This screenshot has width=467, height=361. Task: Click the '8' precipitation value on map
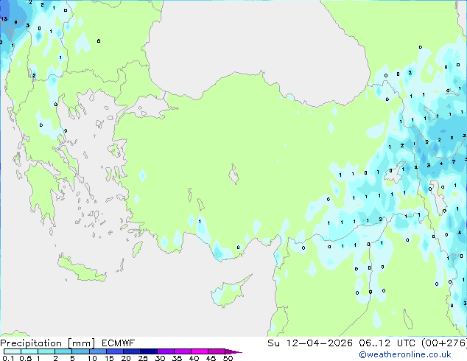click(15, 22)
